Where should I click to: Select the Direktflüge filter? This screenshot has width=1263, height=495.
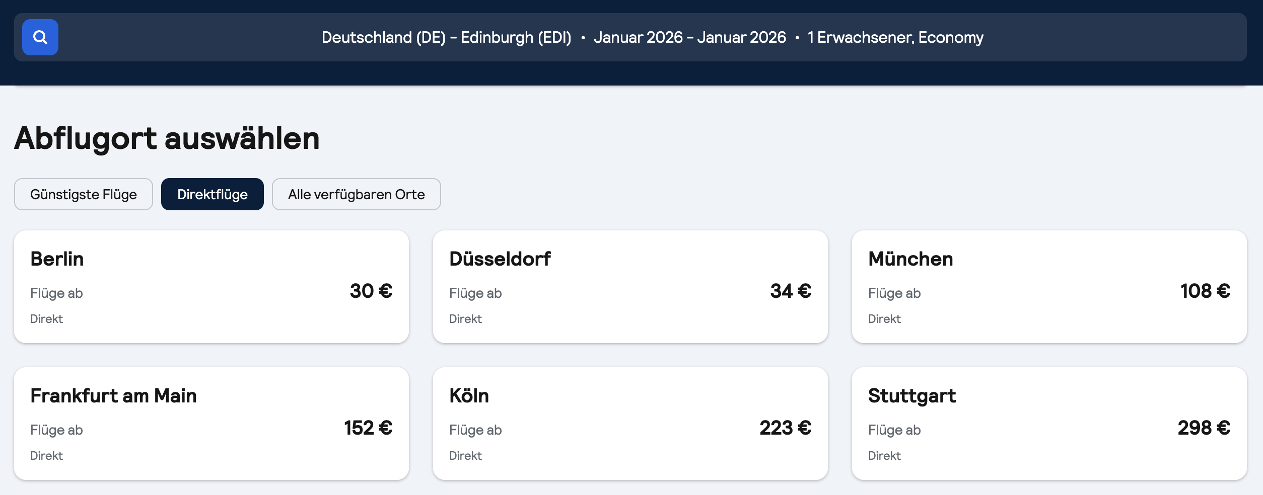point(212,194)
